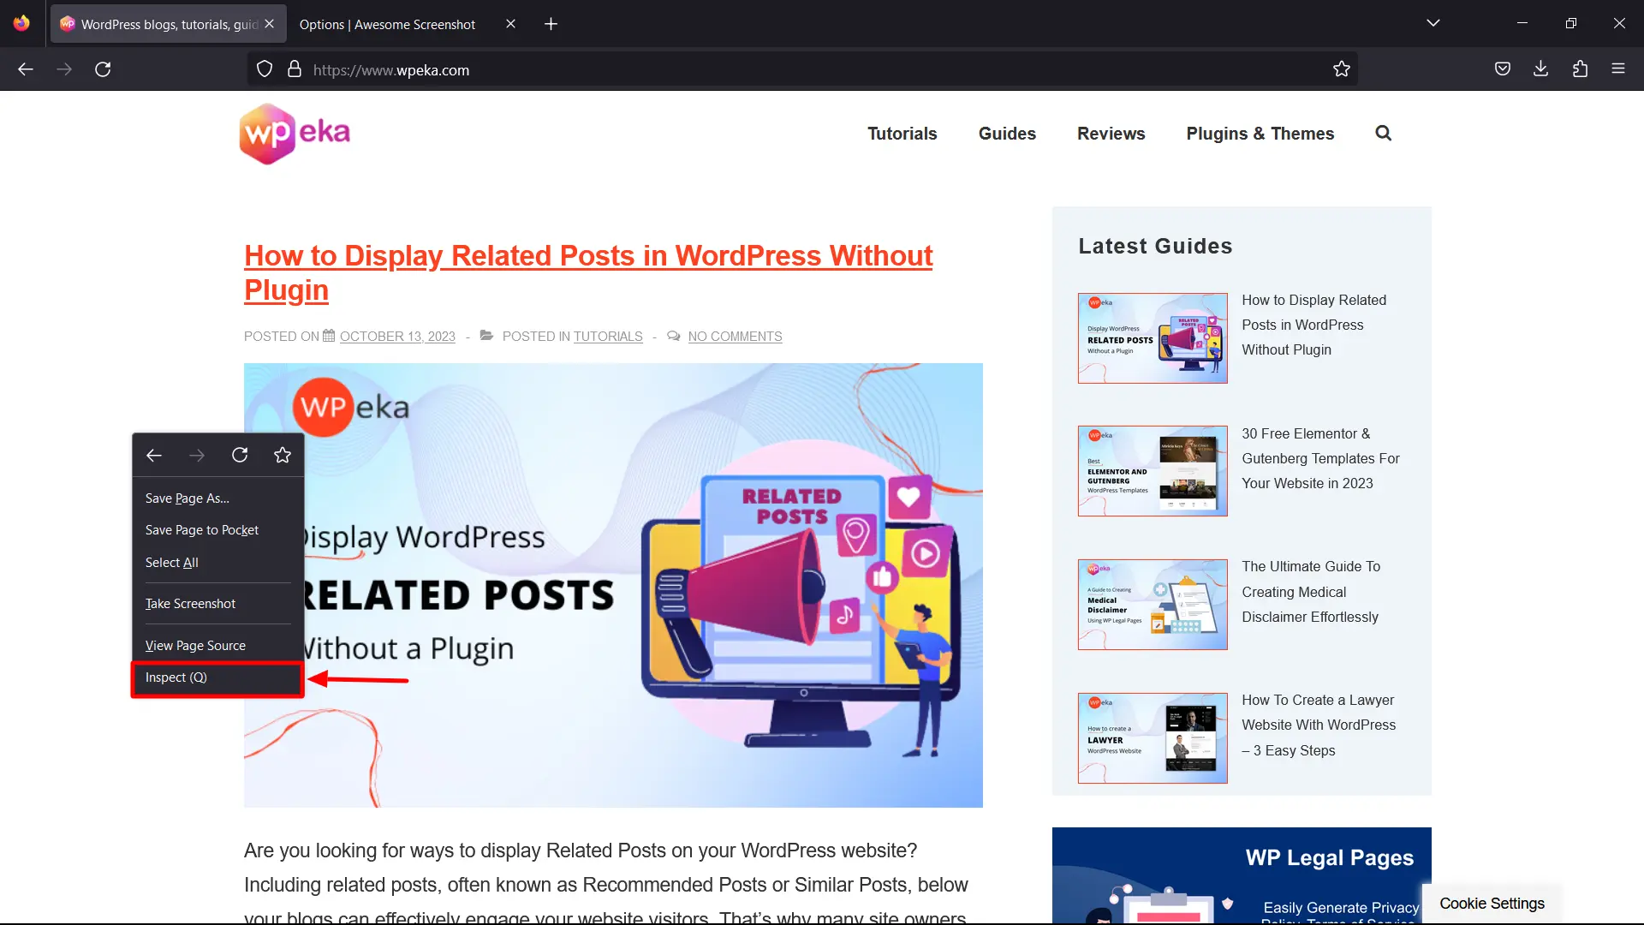Click the Elementor and Gutenberg guide thumbnail

1153,471
